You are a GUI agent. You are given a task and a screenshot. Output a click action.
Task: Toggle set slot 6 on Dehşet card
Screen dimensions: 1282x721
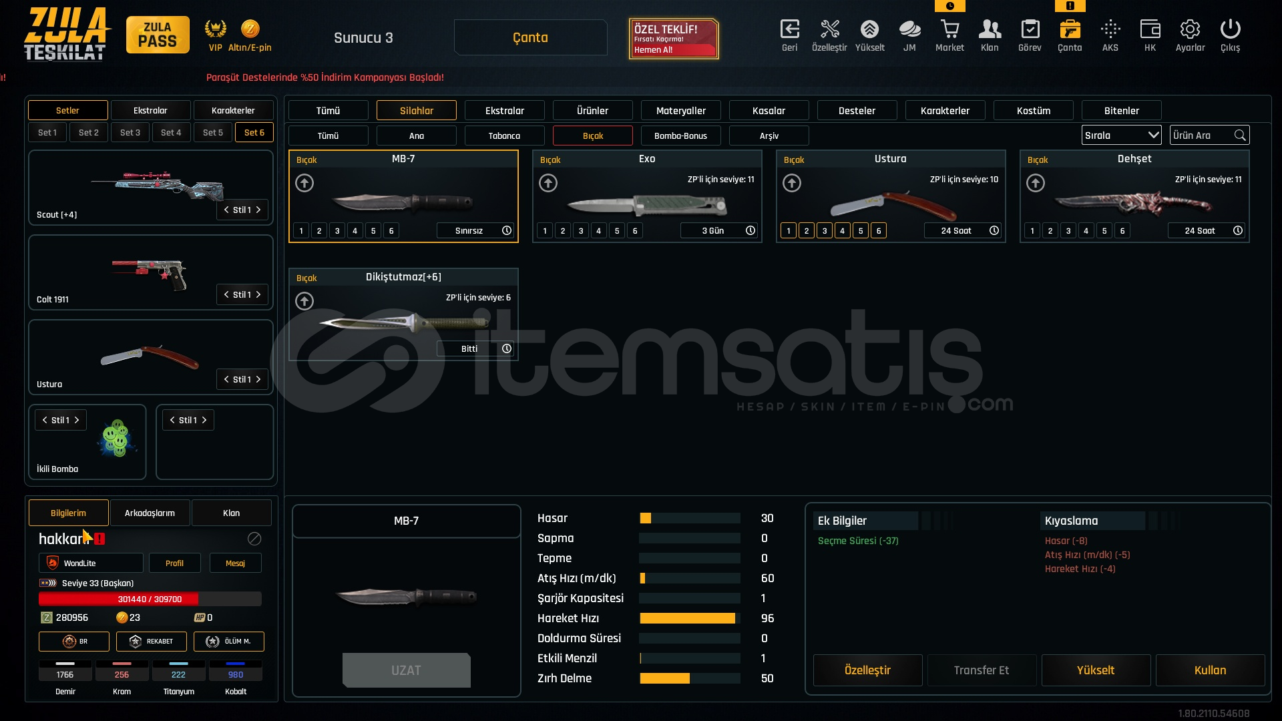[x=1122, y=231]
